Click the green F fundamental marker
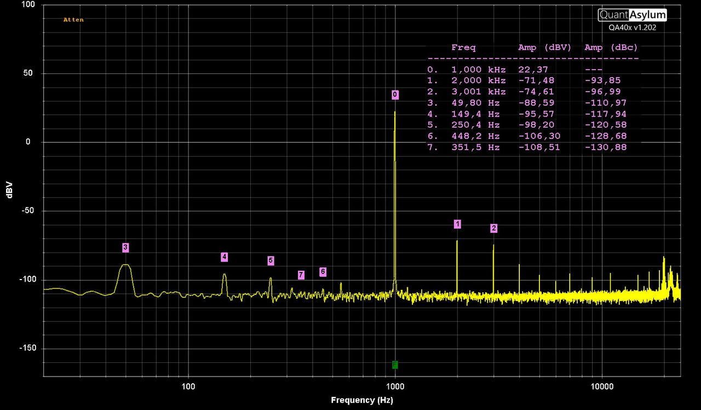The height and width of the screenshot is (410, 701). 395,365
